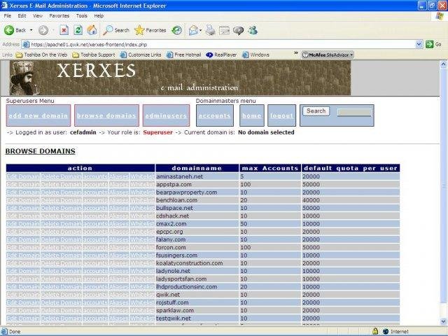This screenshot has height=336, width=448.
Task: Click the Xerxes search text field
Action: click(354, 112)
